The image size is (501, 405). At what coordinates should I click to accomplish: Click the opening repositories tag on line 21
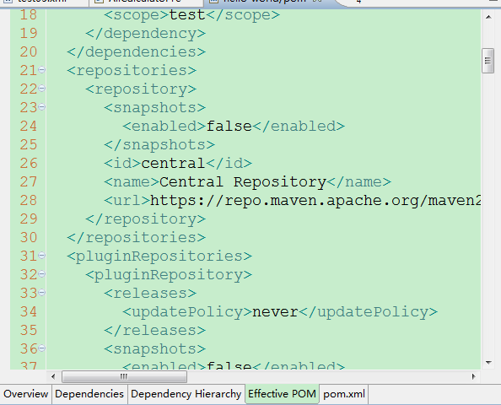point(132,71)
